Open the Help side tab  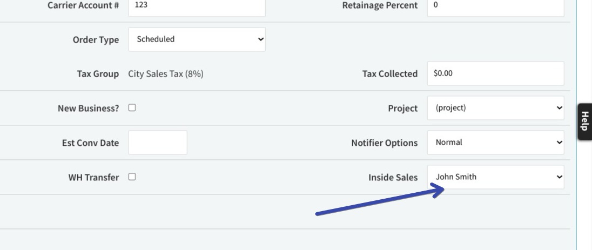[585, 121]
